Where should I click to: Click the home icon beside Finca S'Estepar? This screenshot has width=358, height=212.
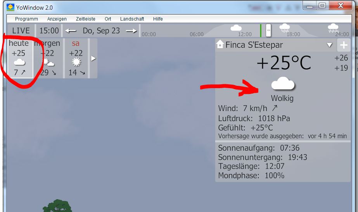tap(220, 44)
